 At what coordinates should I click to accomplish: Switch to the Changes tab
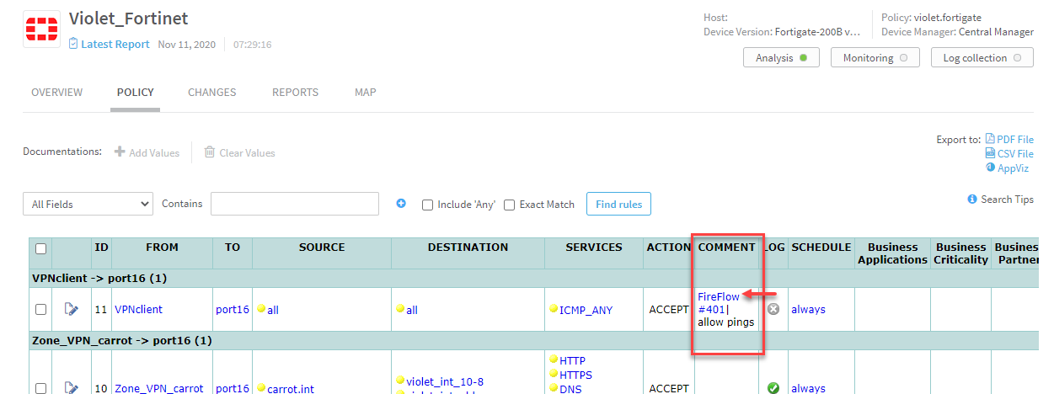point(211,93)
